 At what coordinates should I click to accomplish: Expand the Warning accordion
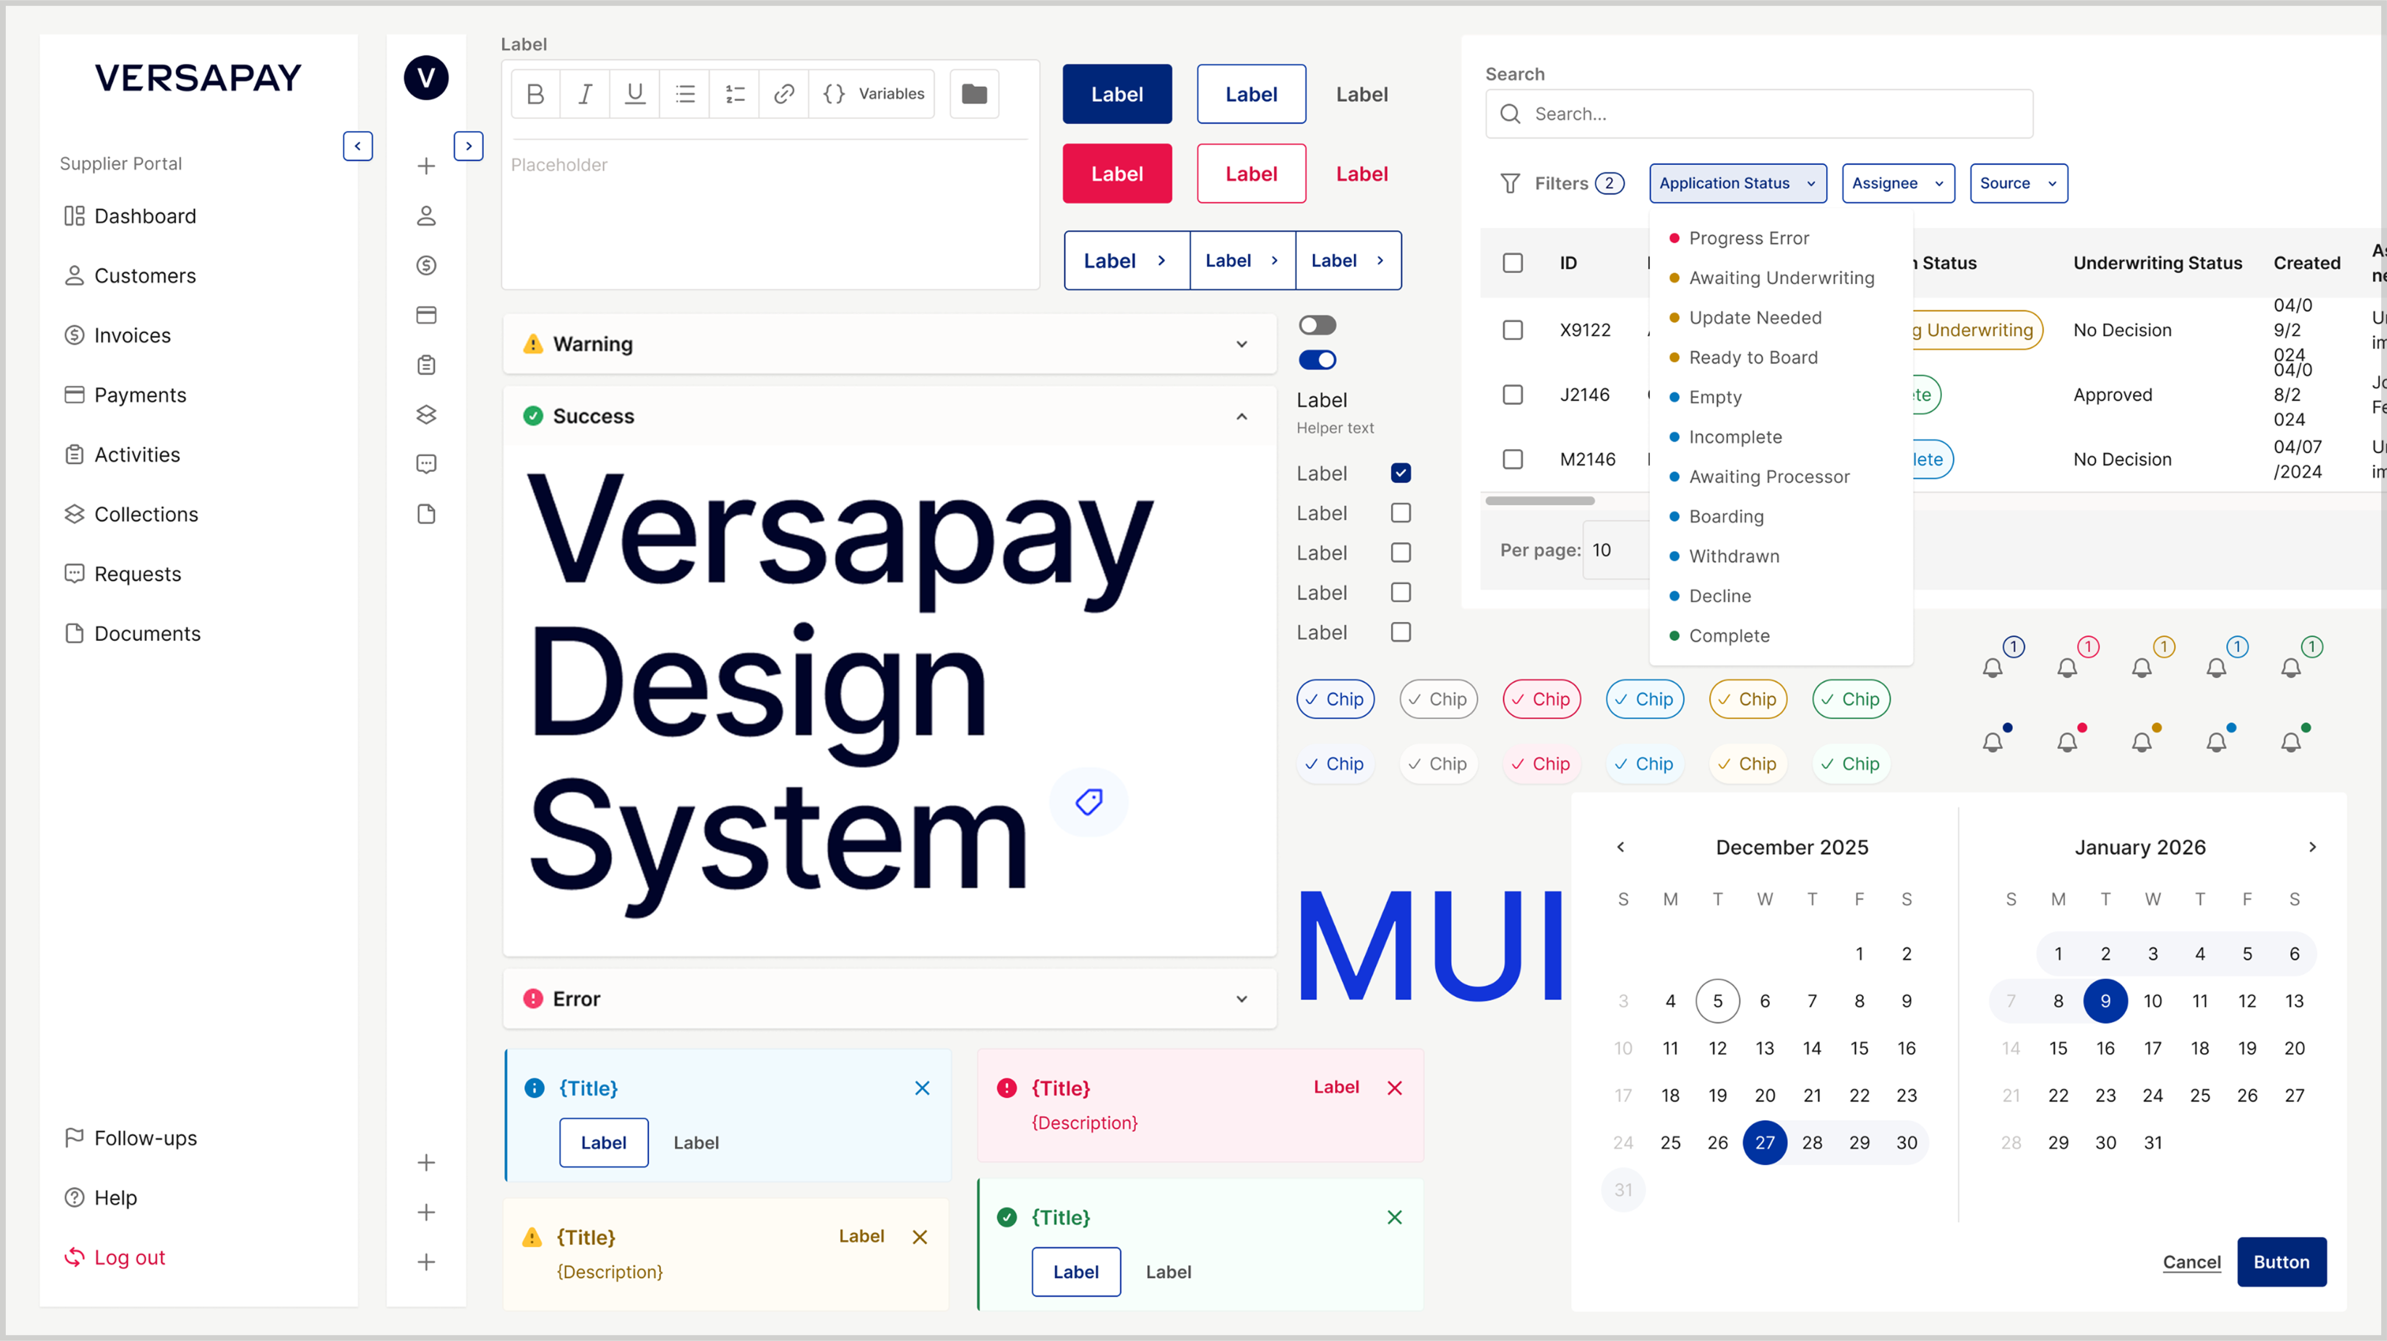pos(1241,344)
